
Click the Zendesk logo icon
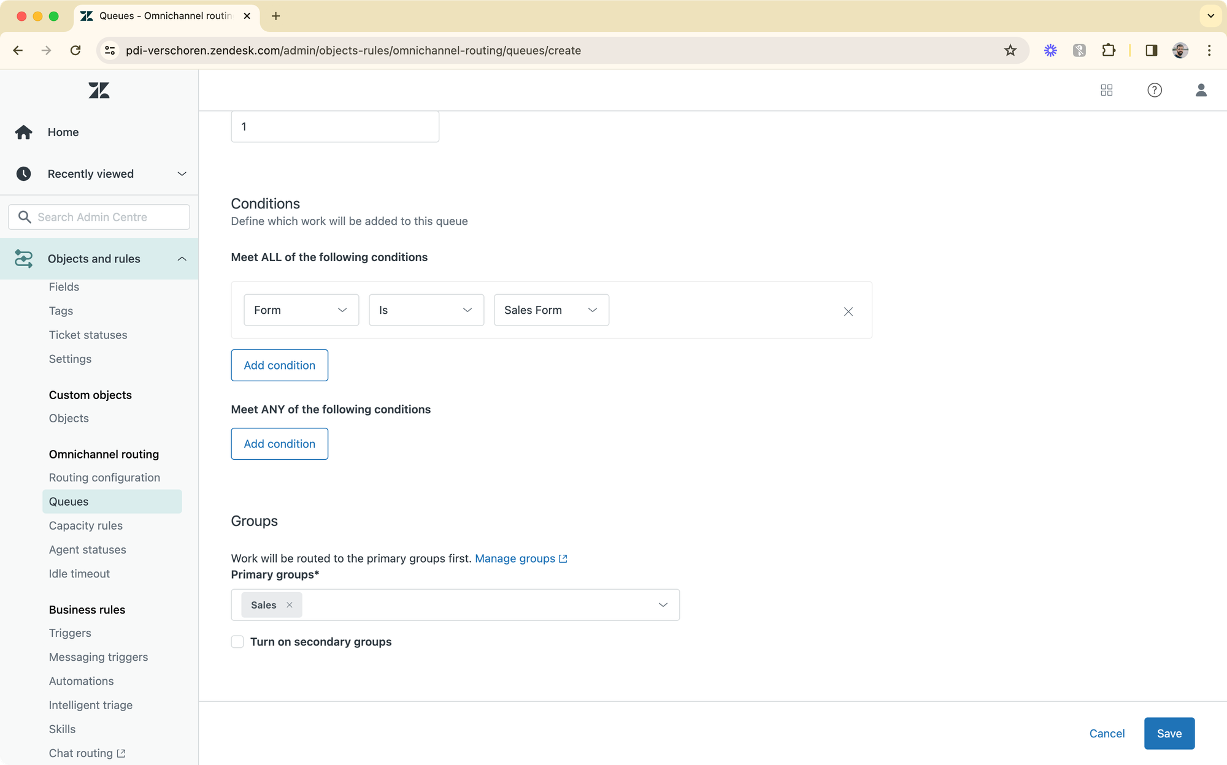[x=99, y=91]
